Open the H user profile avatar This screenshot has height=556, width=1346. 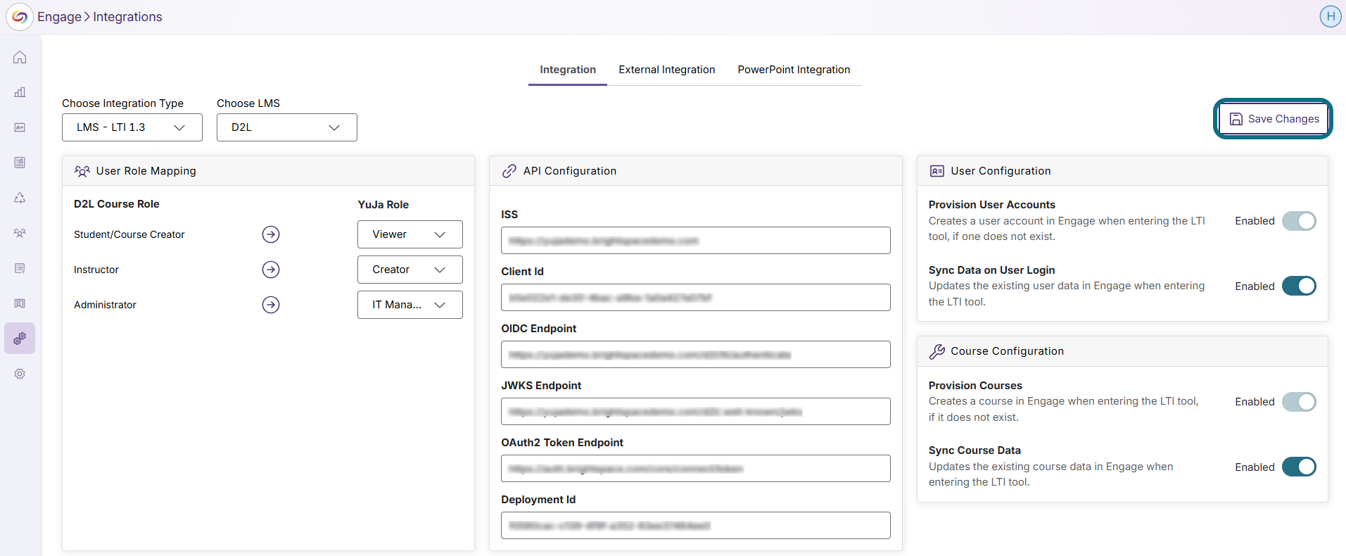pyautogui.click(x=1330, y=16)
